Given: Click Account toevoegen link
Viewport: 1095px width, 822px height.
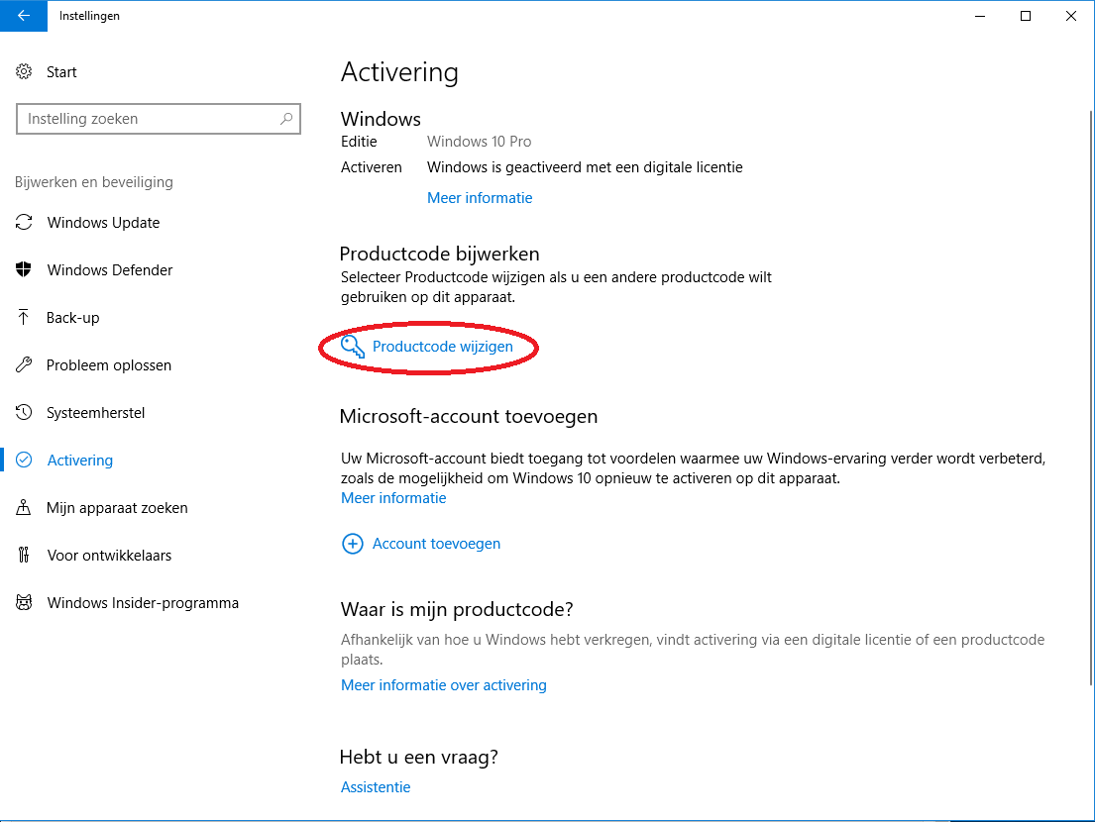Looking at the screenshot, I should [436, 544].
